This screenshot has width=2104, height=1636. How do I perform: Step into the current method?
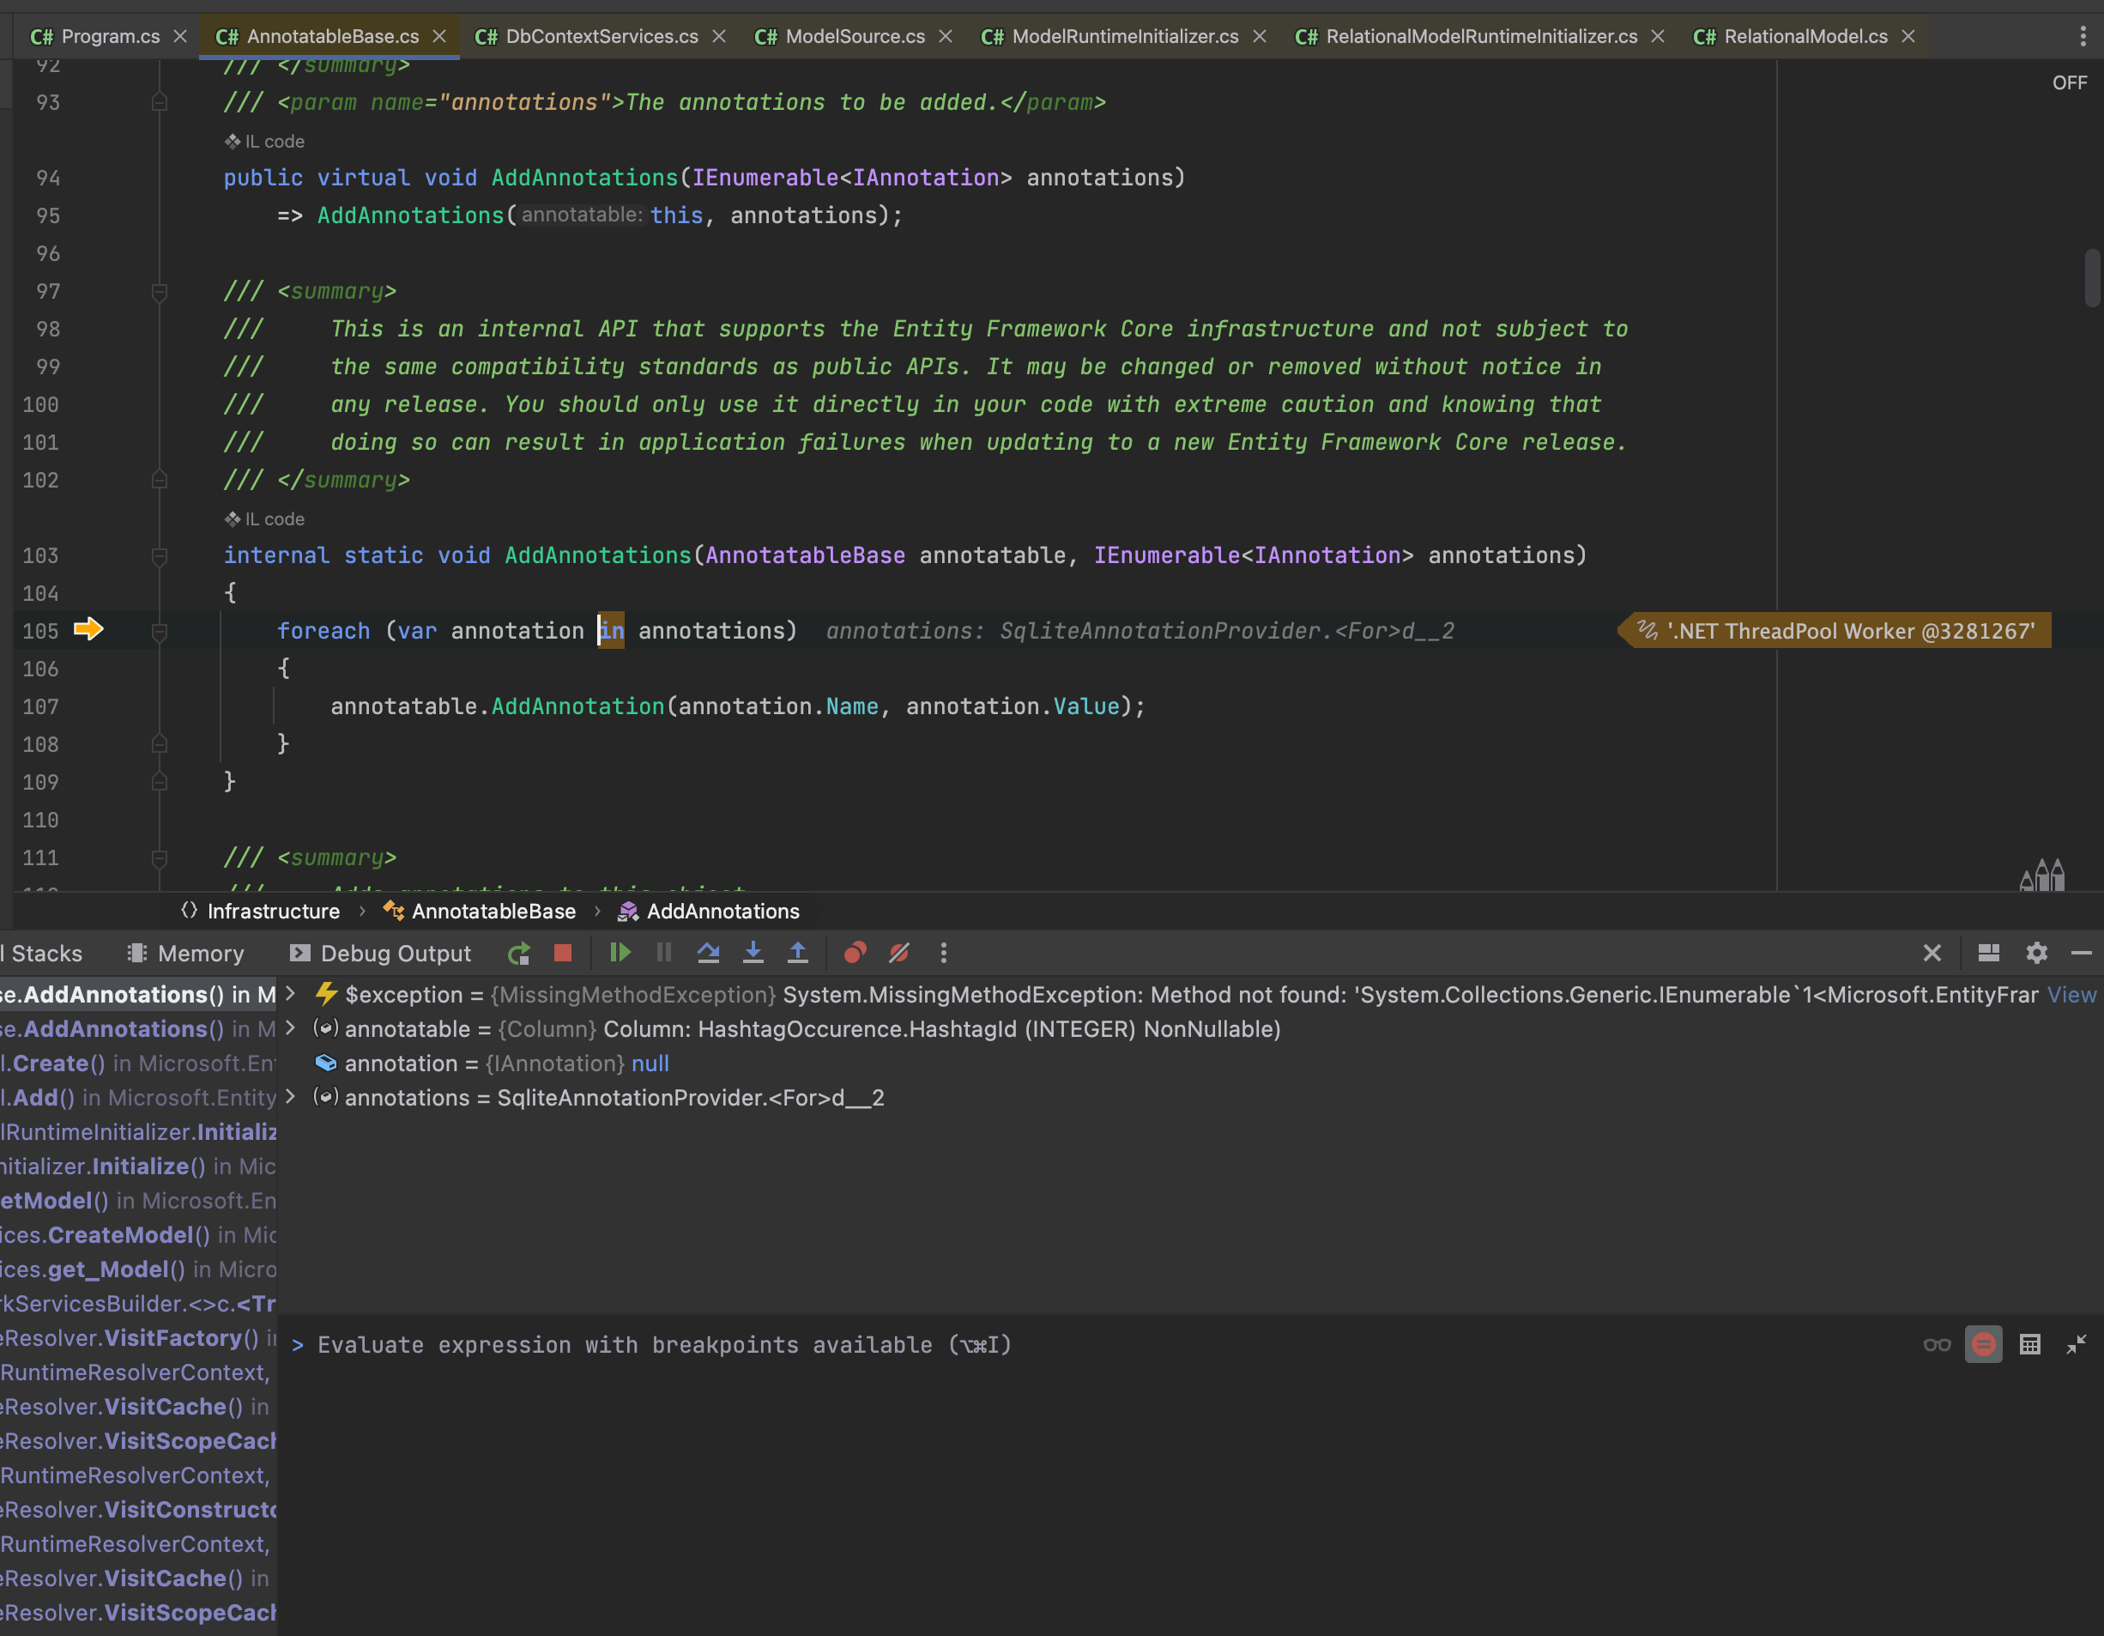coord(753,953)
